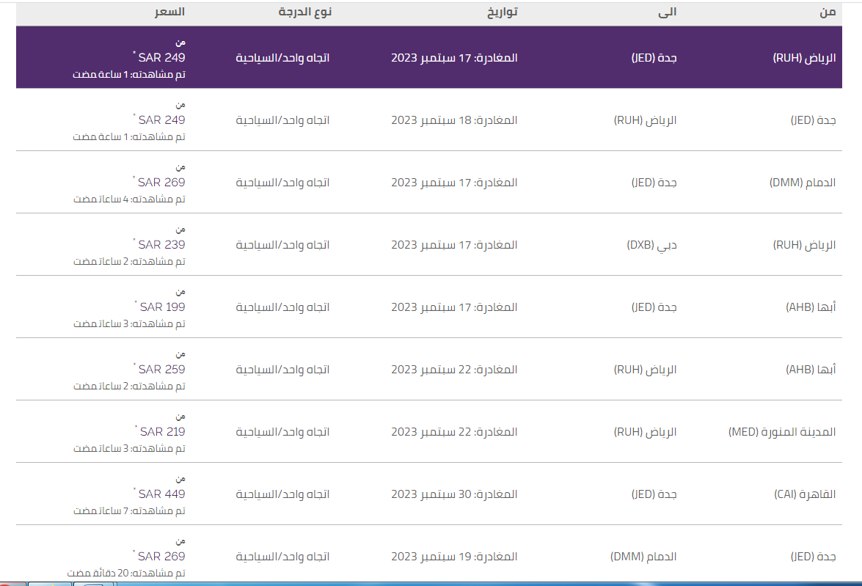Click date "17 سبتمبر 2023" in SAR 199 row
Image resolution: width=862 pixels, height=586 pixels.
tap(431, 307)
